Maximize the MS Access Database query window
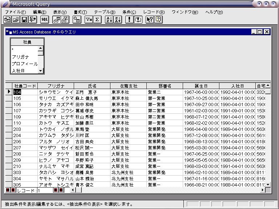This screenshot has width=279, height=209. coord(260,32)
